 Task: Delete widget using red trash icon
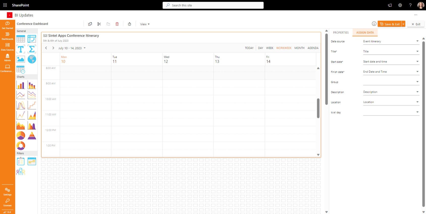pyautogui.click(x=117, y=24)
